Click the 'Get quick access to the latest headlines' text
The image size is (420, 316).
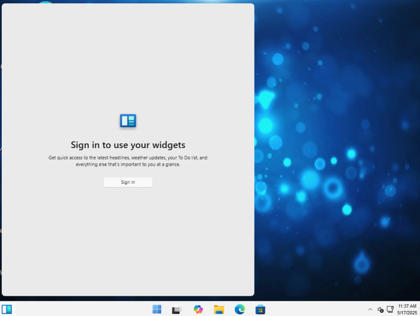coord(128,161)
